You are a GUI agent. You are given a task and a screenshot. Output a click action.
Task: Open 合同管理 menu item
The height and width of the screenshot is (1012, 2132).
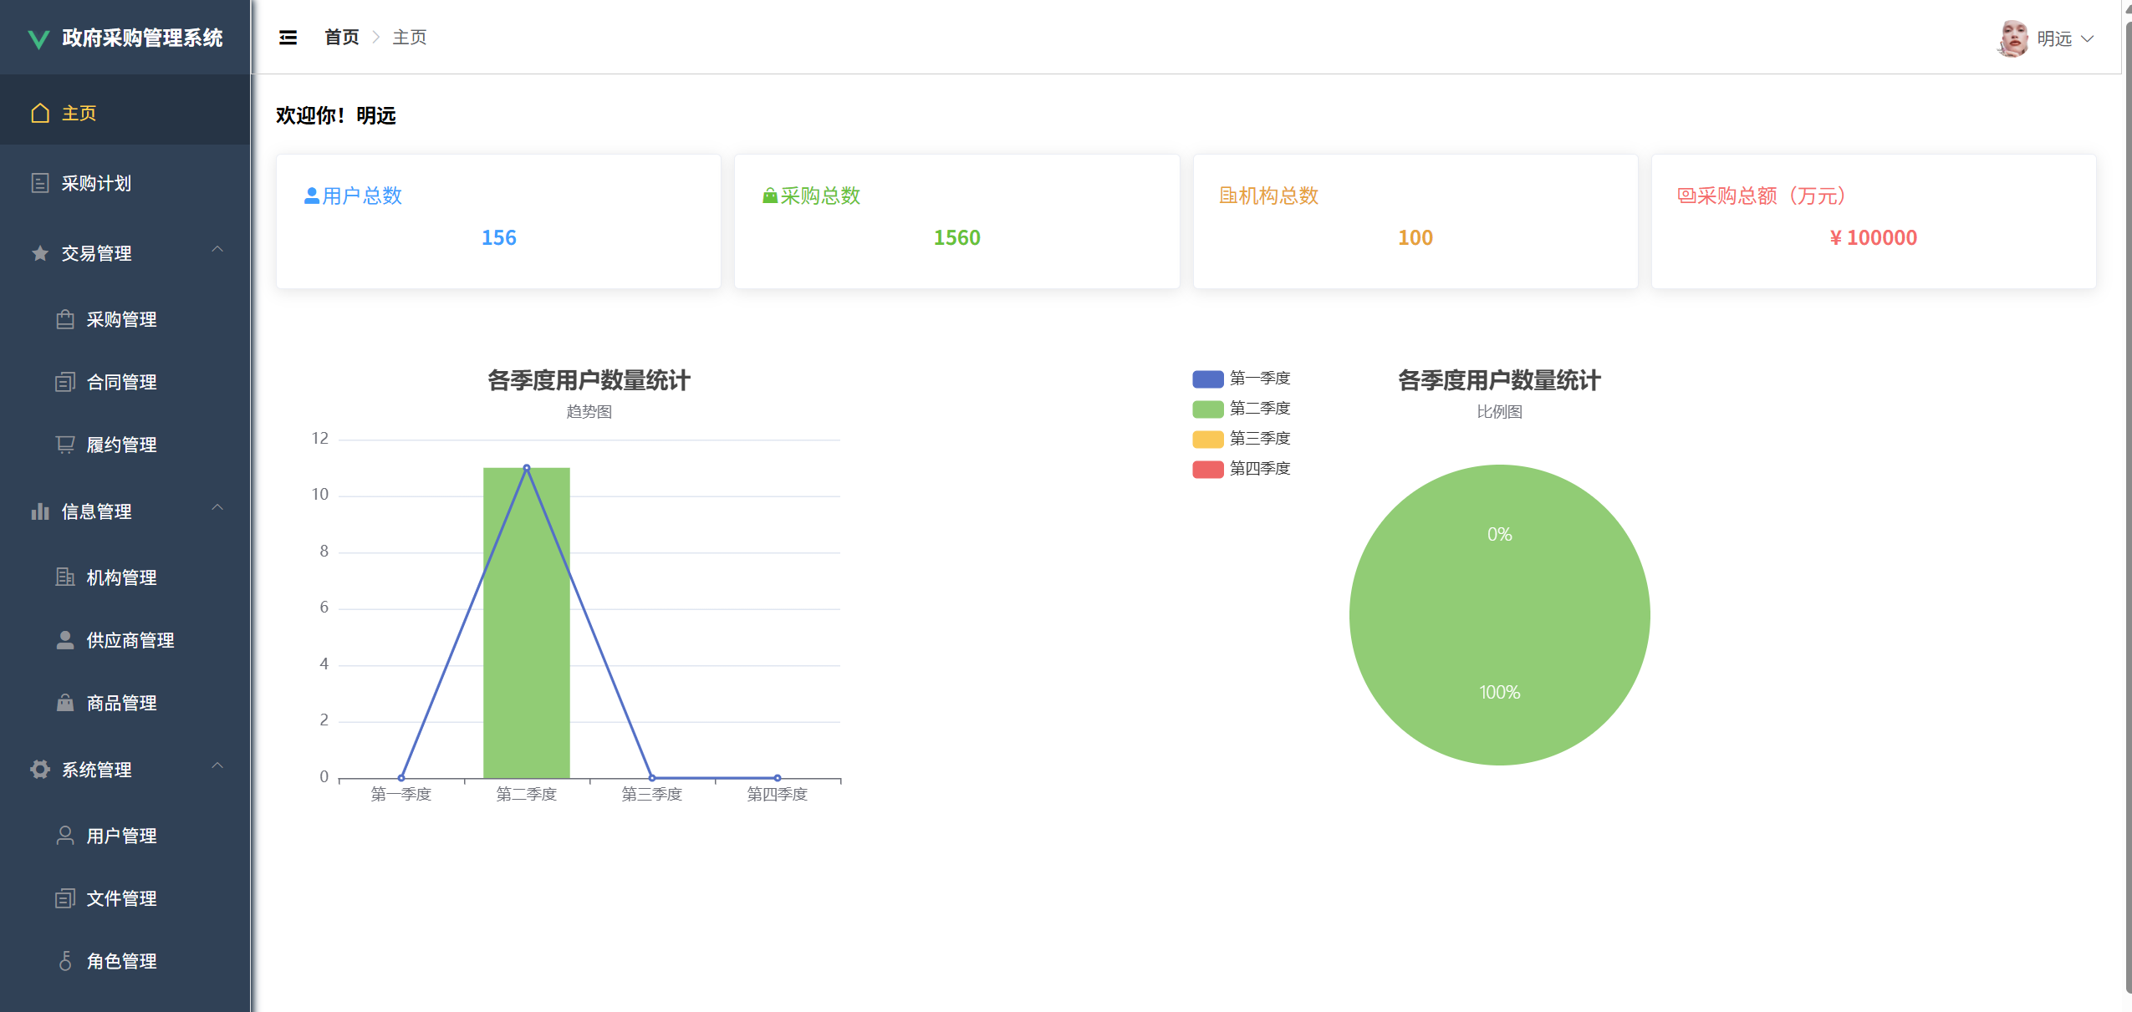[122, 382]
